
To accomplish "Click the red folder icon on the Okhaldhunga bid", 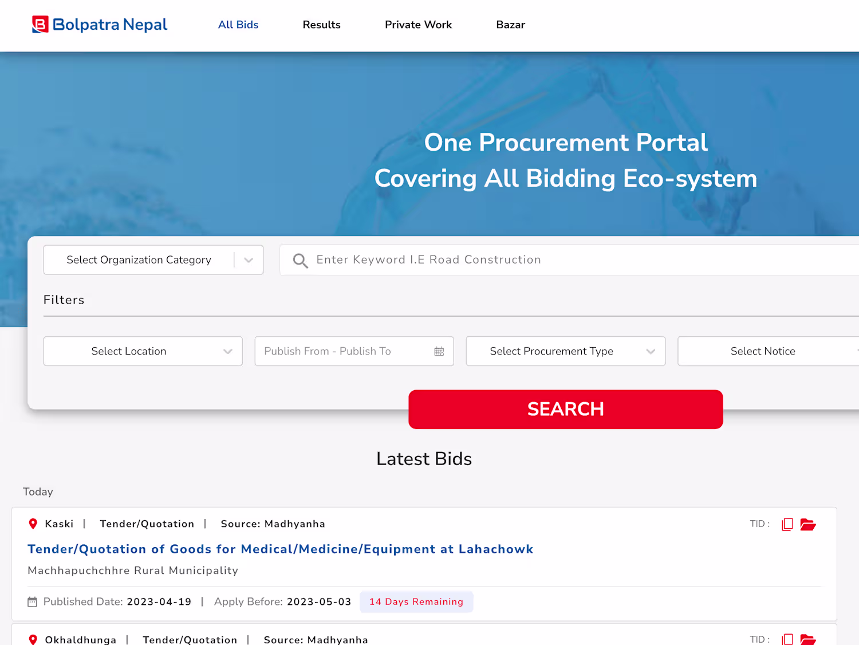I will pos(808,639).
